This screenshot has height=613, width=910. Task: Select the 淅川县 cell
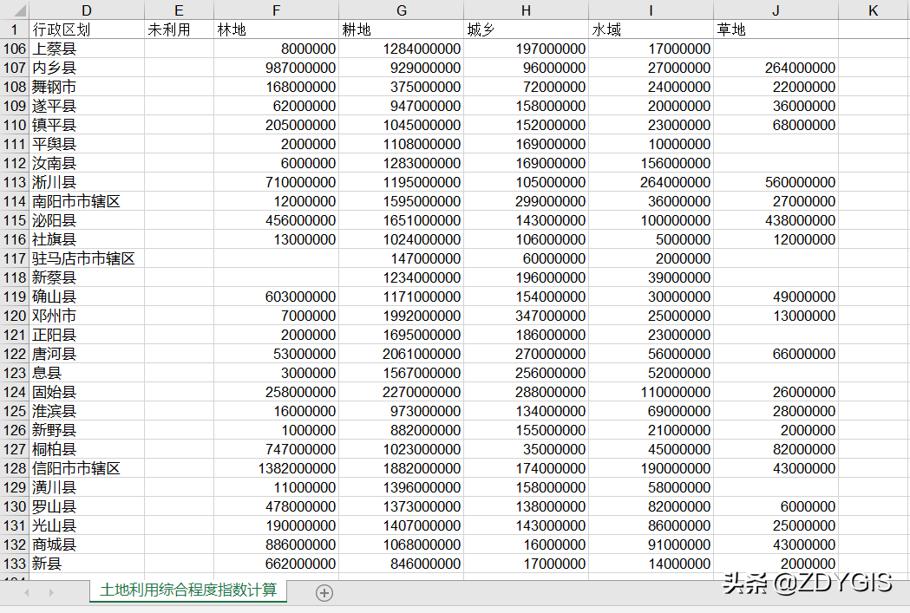(87, 182)
